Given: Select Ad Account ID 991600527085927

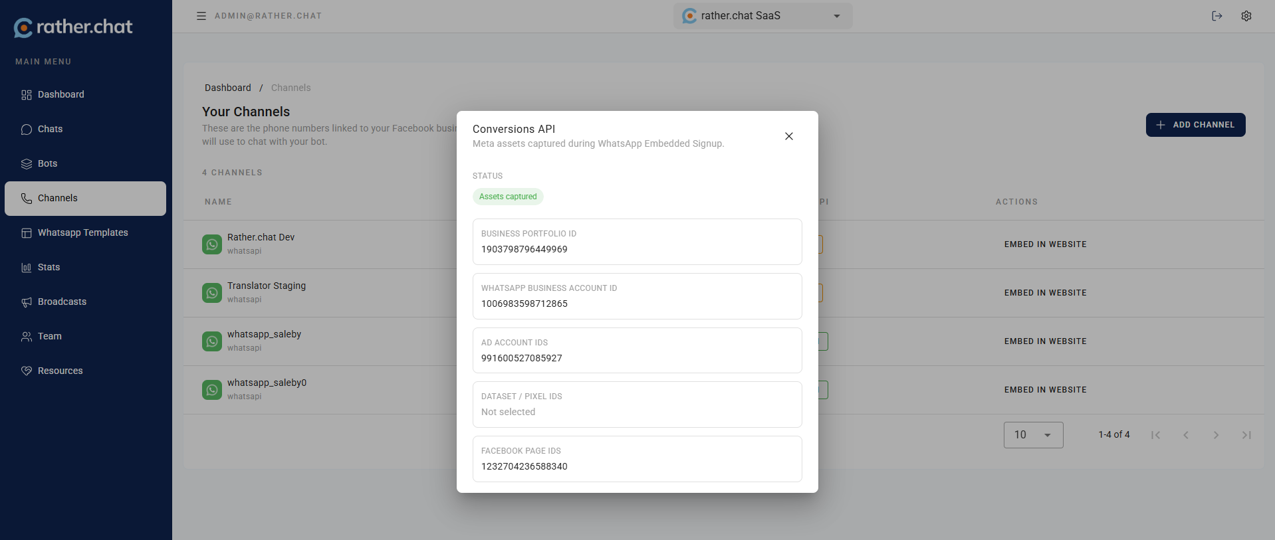Looking at the screenshot, I should tap(522, 358).
